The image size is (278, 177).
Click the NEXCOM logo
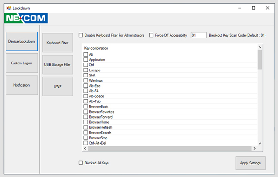[26, 18]
